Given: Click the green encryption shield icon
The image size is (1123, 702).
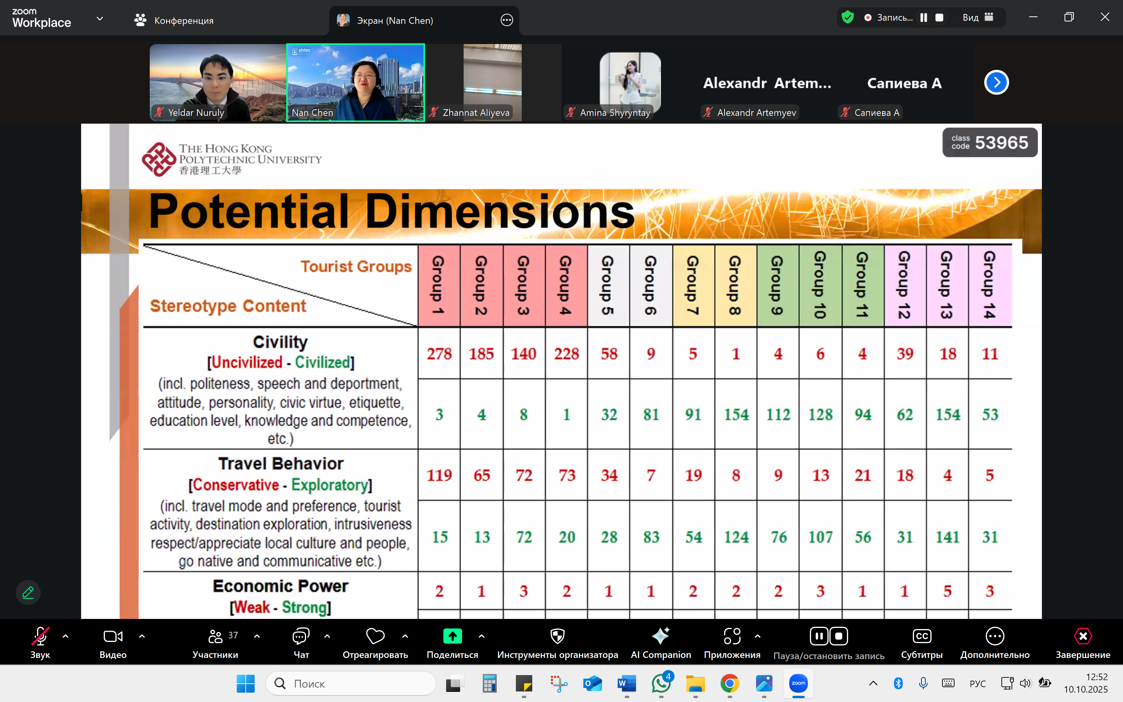Looking at the screenshot, I should tap(847, 18).
